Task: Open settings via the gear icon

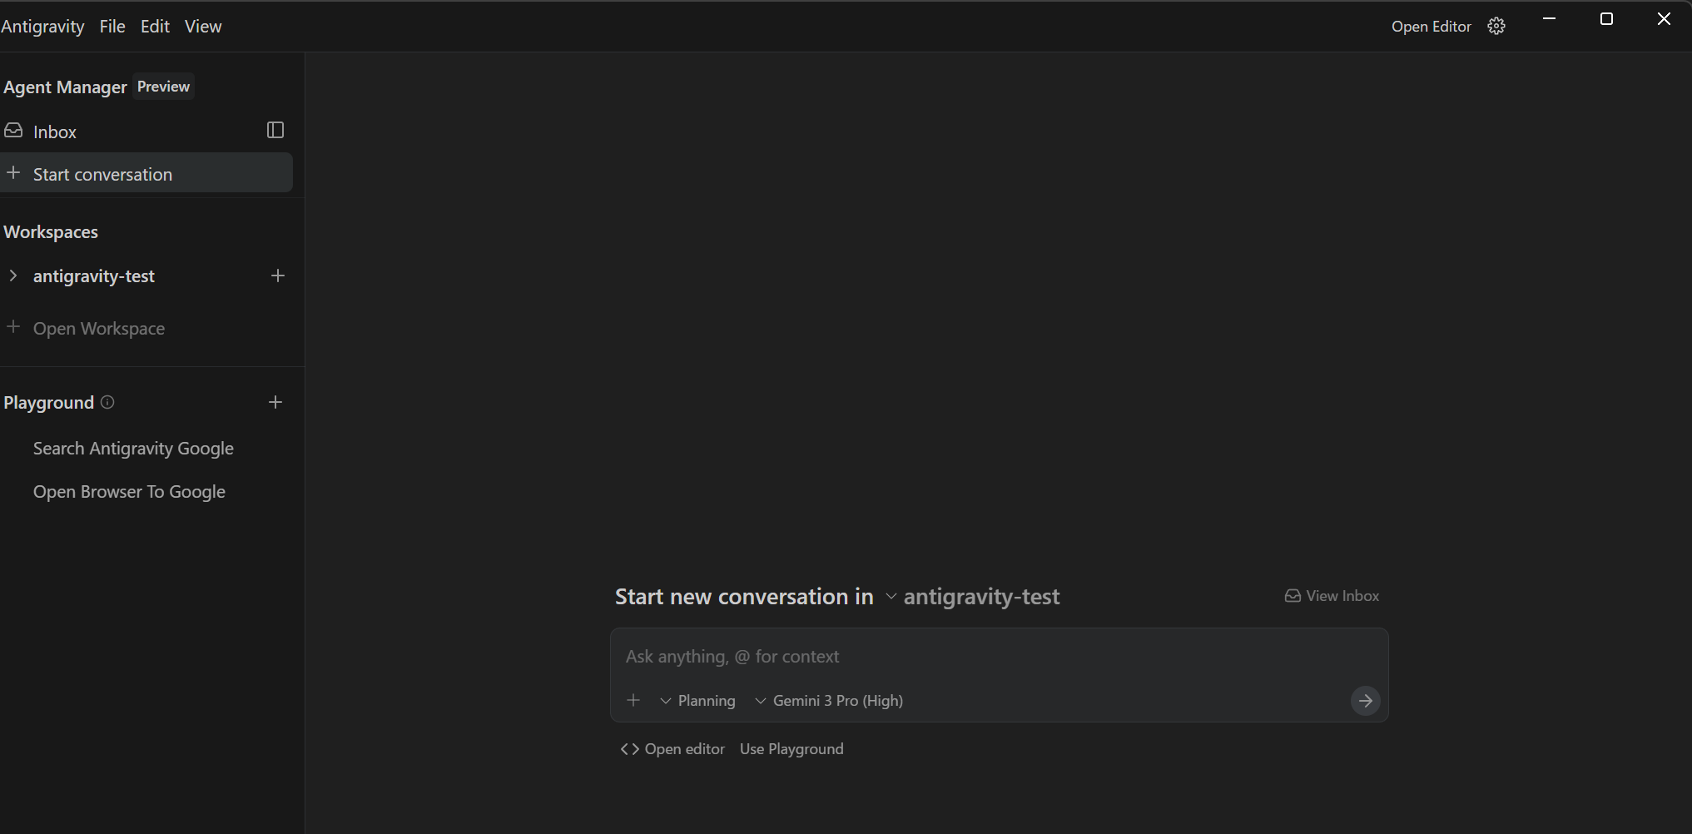Action: pyautogui.click(x=1496, y=27)
